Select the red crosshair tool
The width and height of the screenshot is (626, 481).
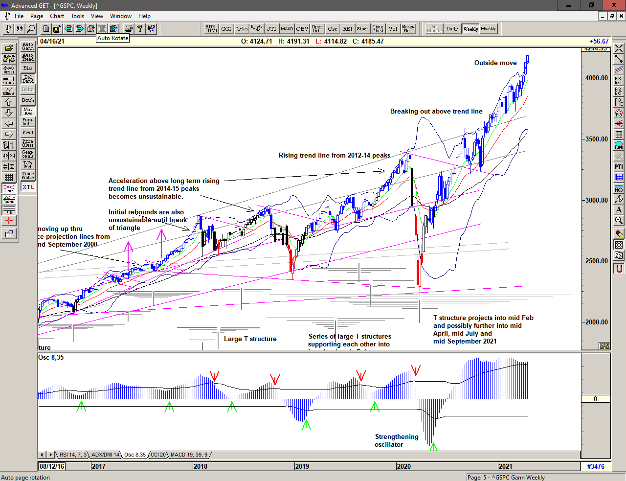(9, 220)
